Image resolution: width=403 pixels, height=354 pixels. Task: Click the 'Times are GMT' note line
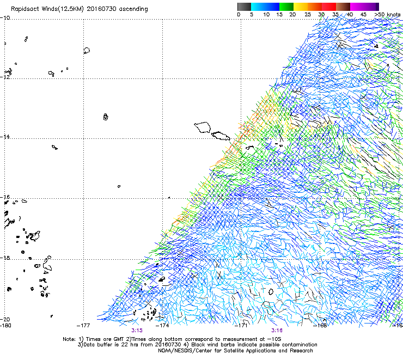point(172,339)
